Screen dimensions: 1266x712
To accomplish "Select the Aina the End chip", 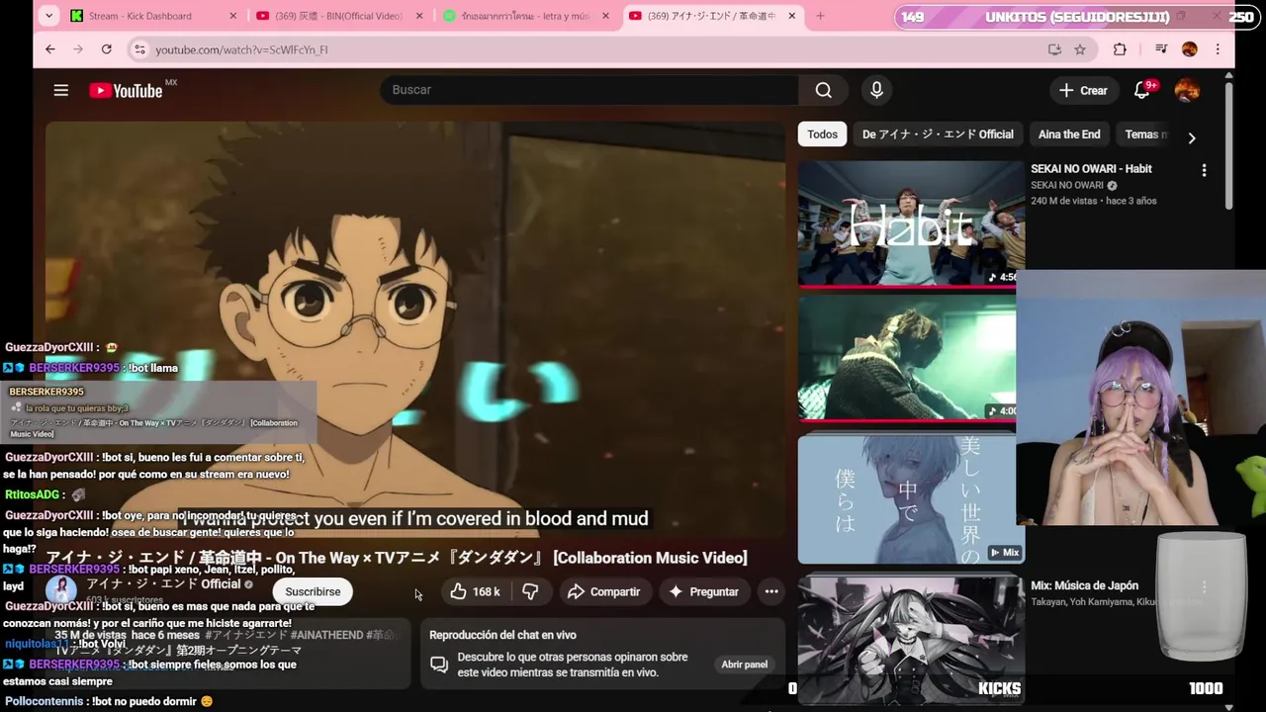I will click(1069, 134).
